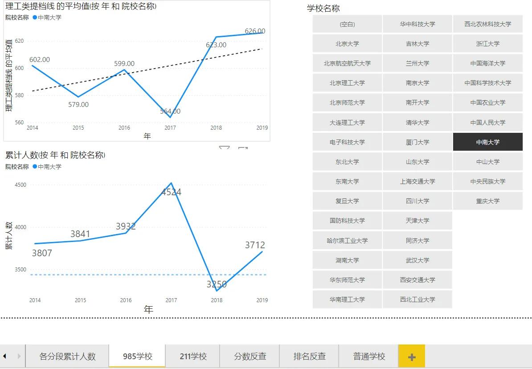
Task: Pick 国防科技大学
Action: pyautogui.click(x=347, y=221)
